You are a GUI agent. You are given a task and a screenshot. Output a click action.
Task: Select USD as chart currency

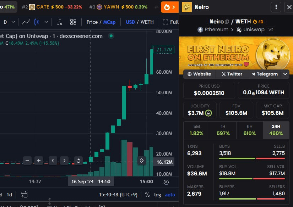130,22
